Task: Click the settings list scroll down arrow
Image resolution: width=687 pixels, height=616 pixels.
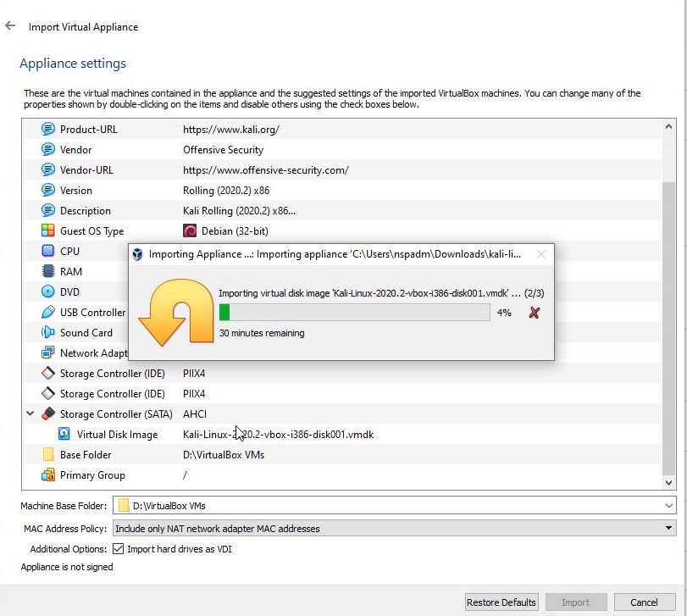Action: coord(668,482)
